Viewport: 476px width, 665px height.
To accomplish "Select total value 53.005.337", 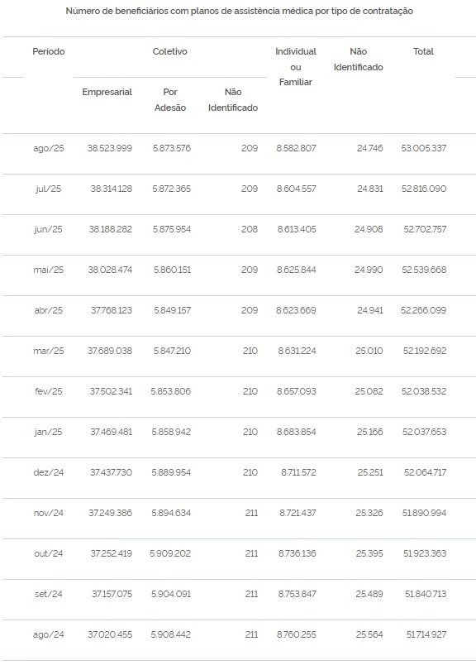I will (423, 148).
